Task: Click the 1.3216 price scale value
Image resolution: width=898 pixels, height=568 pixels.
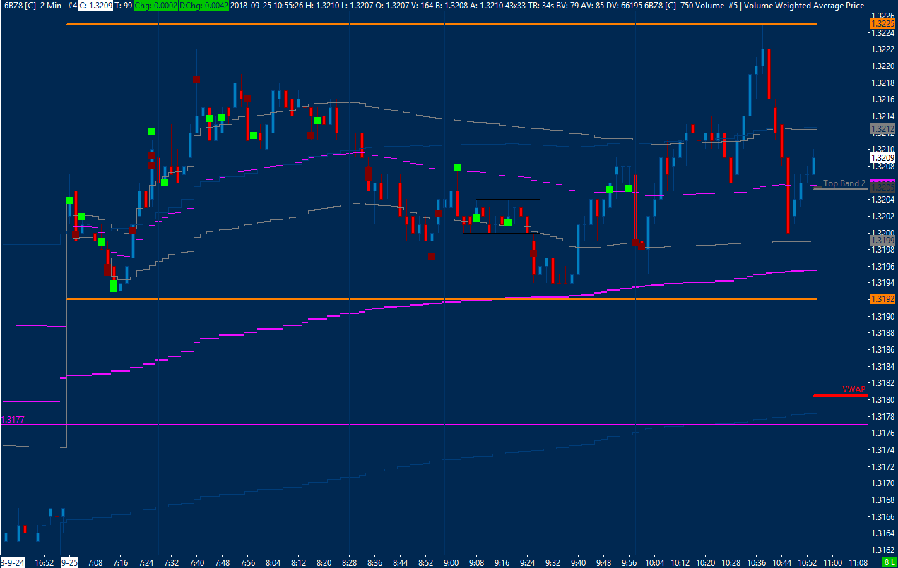Action: coord(883,99)
